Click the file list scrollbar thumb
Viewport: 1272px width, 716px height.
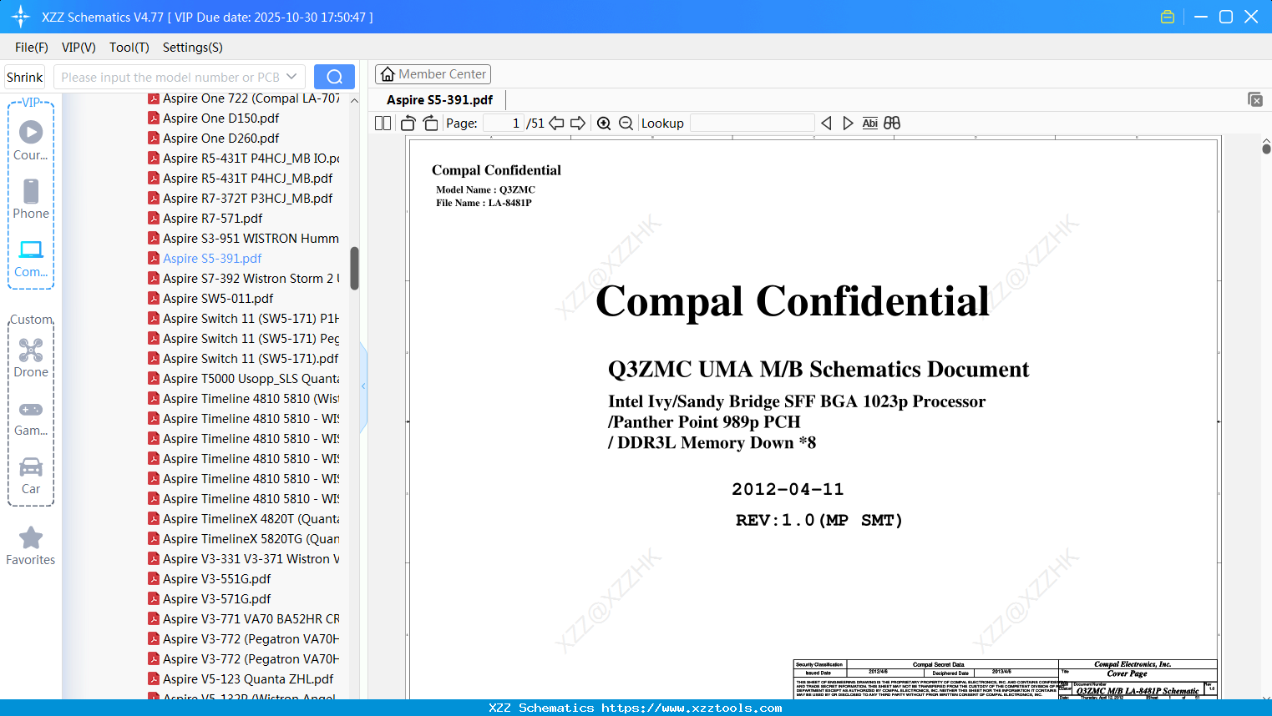354,268
